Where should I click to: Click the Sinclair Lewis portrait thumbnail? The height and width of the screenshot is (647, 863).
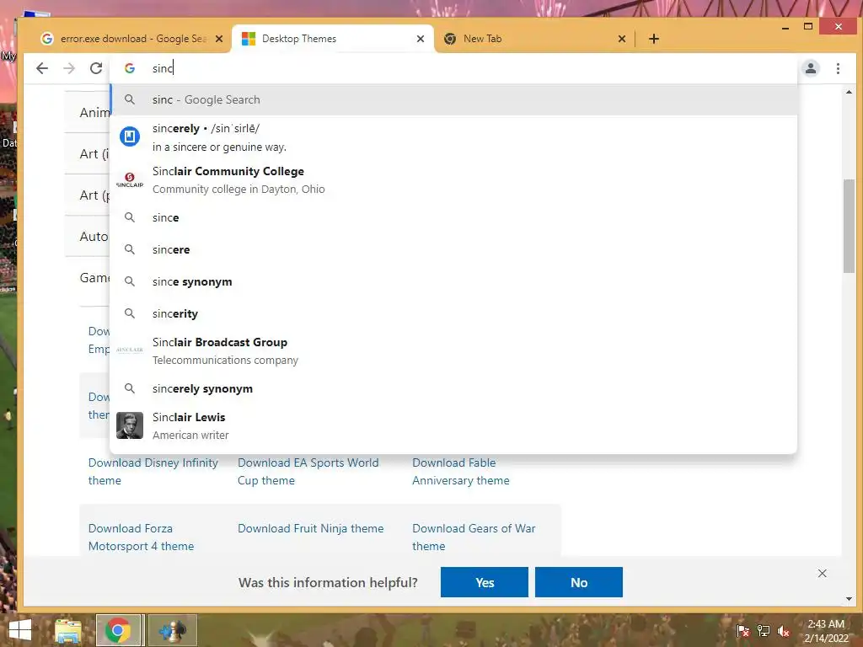click(x=130, y=425)
